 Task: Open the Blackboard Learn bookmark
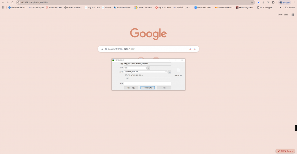(x=54, y=8)
